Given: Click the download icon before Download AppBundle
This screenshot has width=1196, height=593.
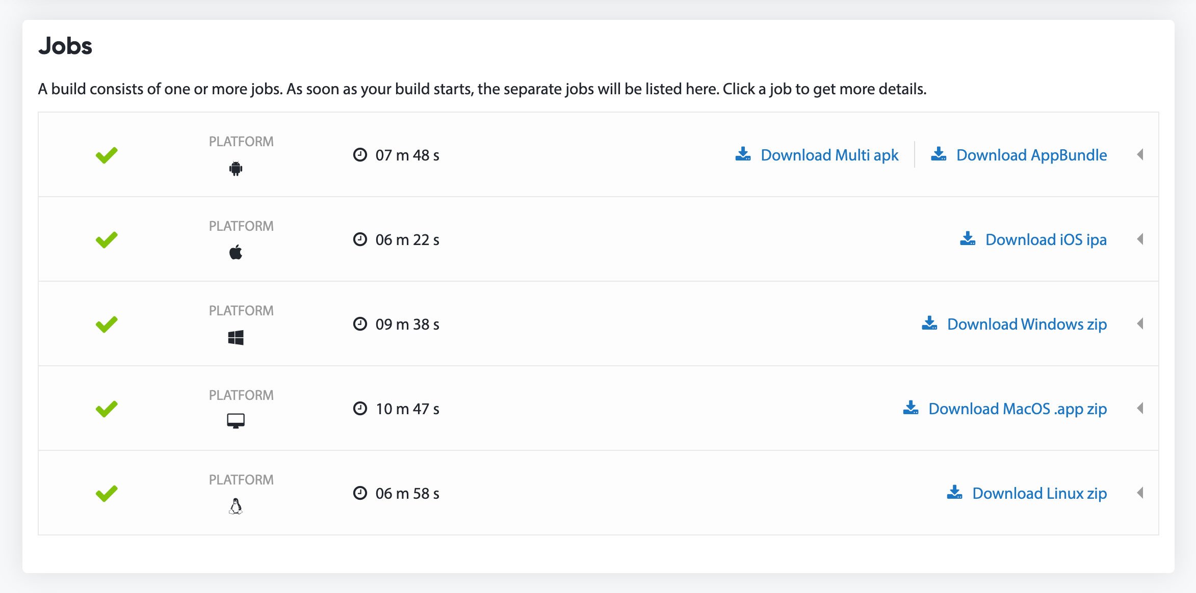Looking at the screenshot, I should (938, 154).
